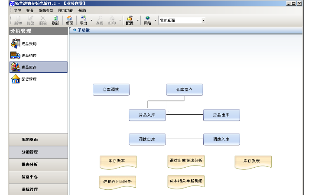Expand the 网络 dropdown arrow
Screen dimensions: 312x195
click(x=155, y=20)
